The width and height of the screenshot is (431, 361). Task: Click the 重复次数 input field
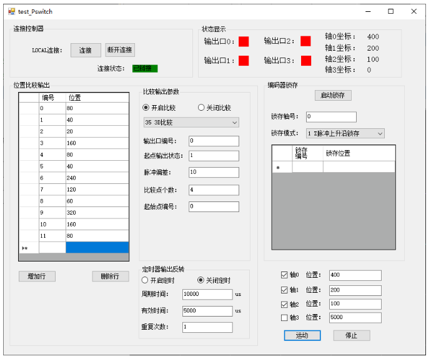(x=207, y=327)
